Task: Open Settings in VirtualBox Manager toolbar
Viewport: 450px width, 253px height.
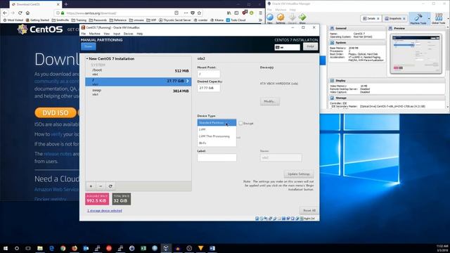Action: (x=281, y=18)
